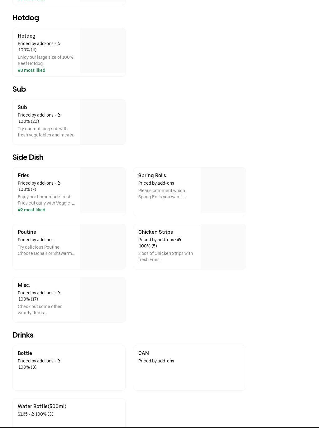
Task: Click the thumbs-up rating icon on Sub
Action: 59,115
